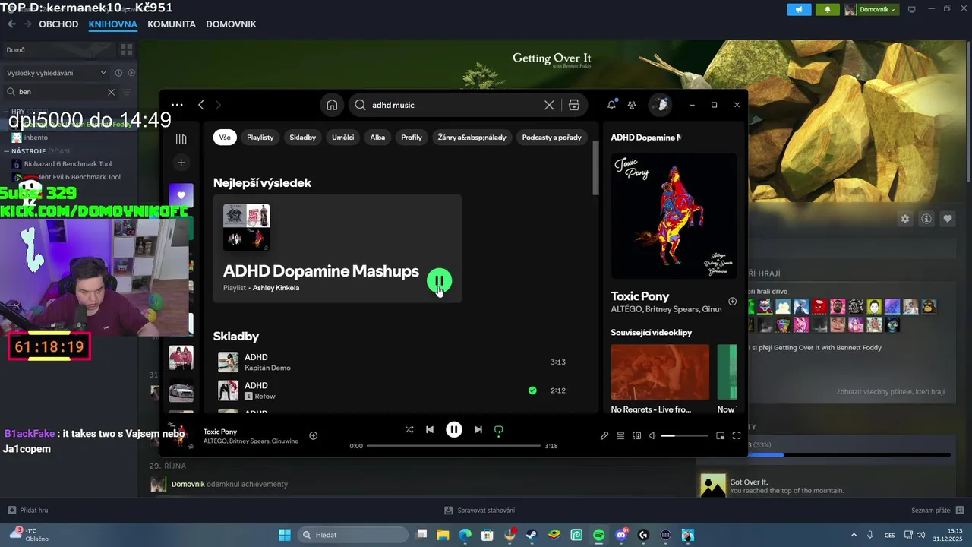Toggle the saved checkmark on ADHD by Refew
972x547 pixels.
[x=532, y=390]
